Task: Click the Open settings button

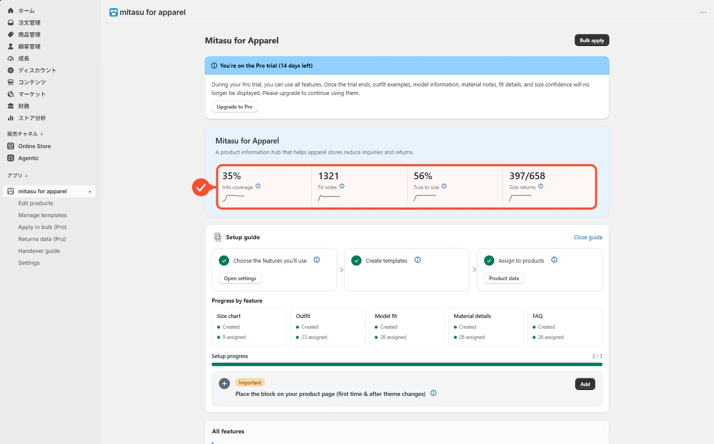Action: click(x=240, y=278)
